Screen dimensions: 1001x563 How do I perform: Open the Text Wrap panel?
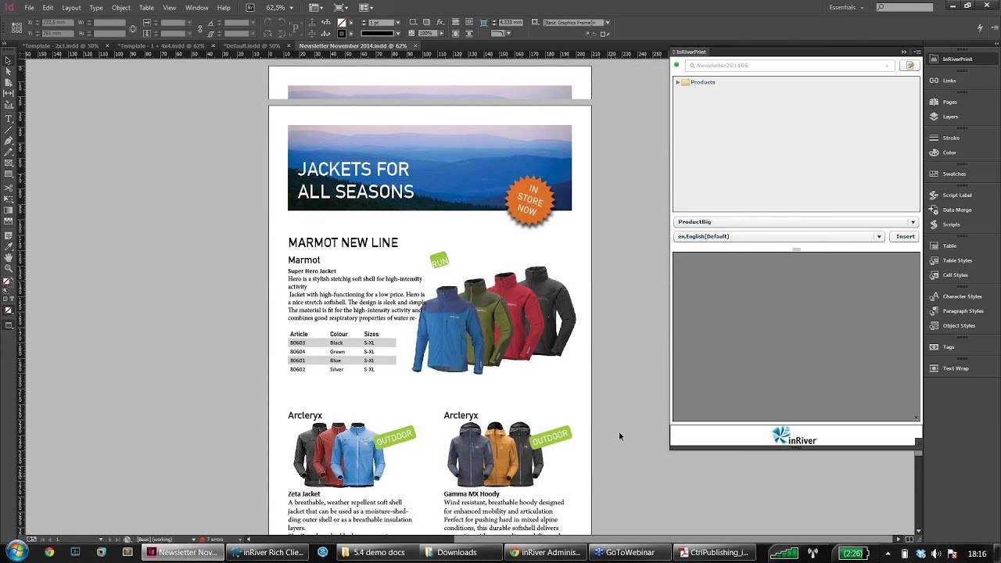pyautogui.click(x=955, y=368)
